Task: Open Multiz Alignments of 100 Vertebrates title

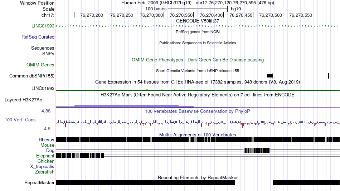Action: pos(198,135)
